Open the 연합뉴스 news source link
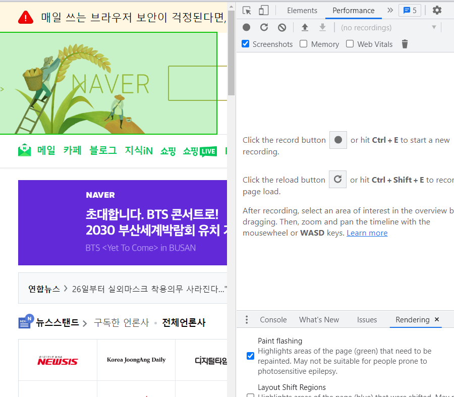The image size is (454, 397). [44, 289]
